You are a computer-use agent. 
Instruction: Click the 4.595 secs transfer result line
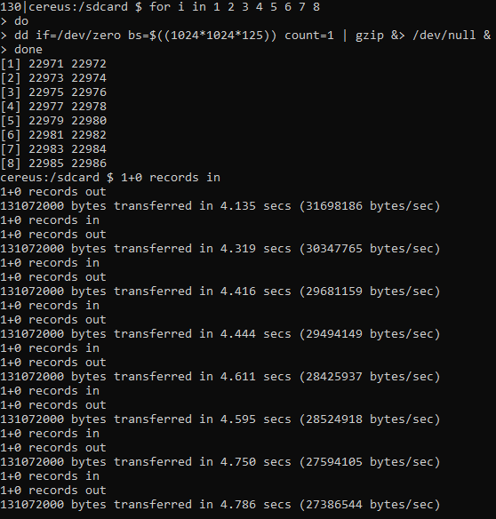(220, 419)
